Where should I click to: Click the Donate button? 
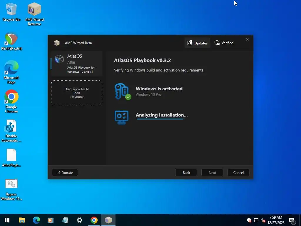pyautogui.click(x=65, y=172)
